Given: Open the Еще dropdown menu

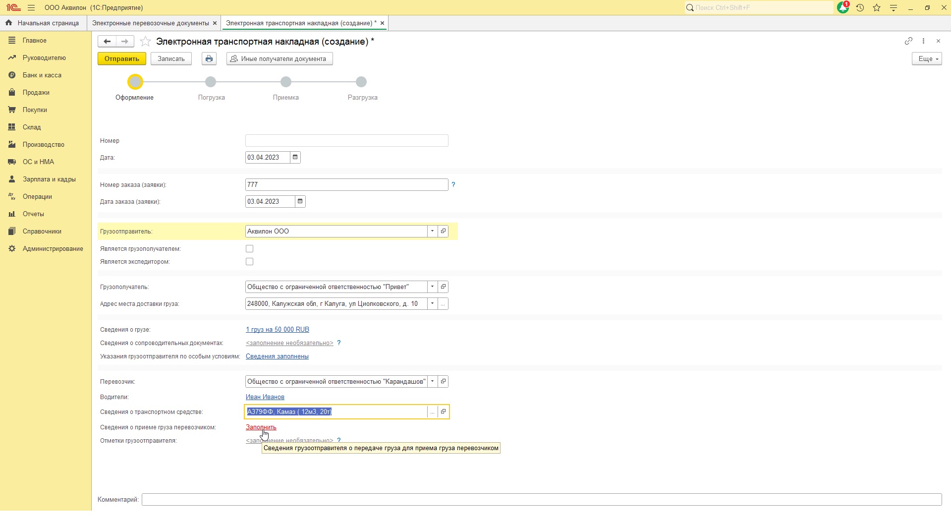Looking at the screenshot, I should click(927, 59).
